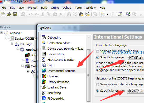Screen dimensions: 144x103
Task: Click the Debugging icon in Options list
Action: (x=44, y=37)
